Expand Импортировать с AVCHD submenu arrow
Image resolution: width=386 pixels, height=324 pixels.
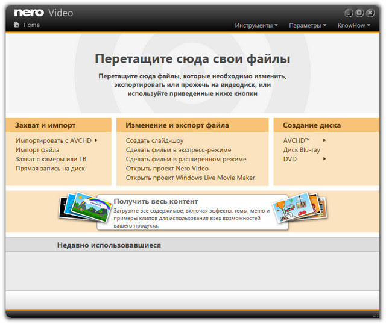pyautogui.click(x=96, y=140)
